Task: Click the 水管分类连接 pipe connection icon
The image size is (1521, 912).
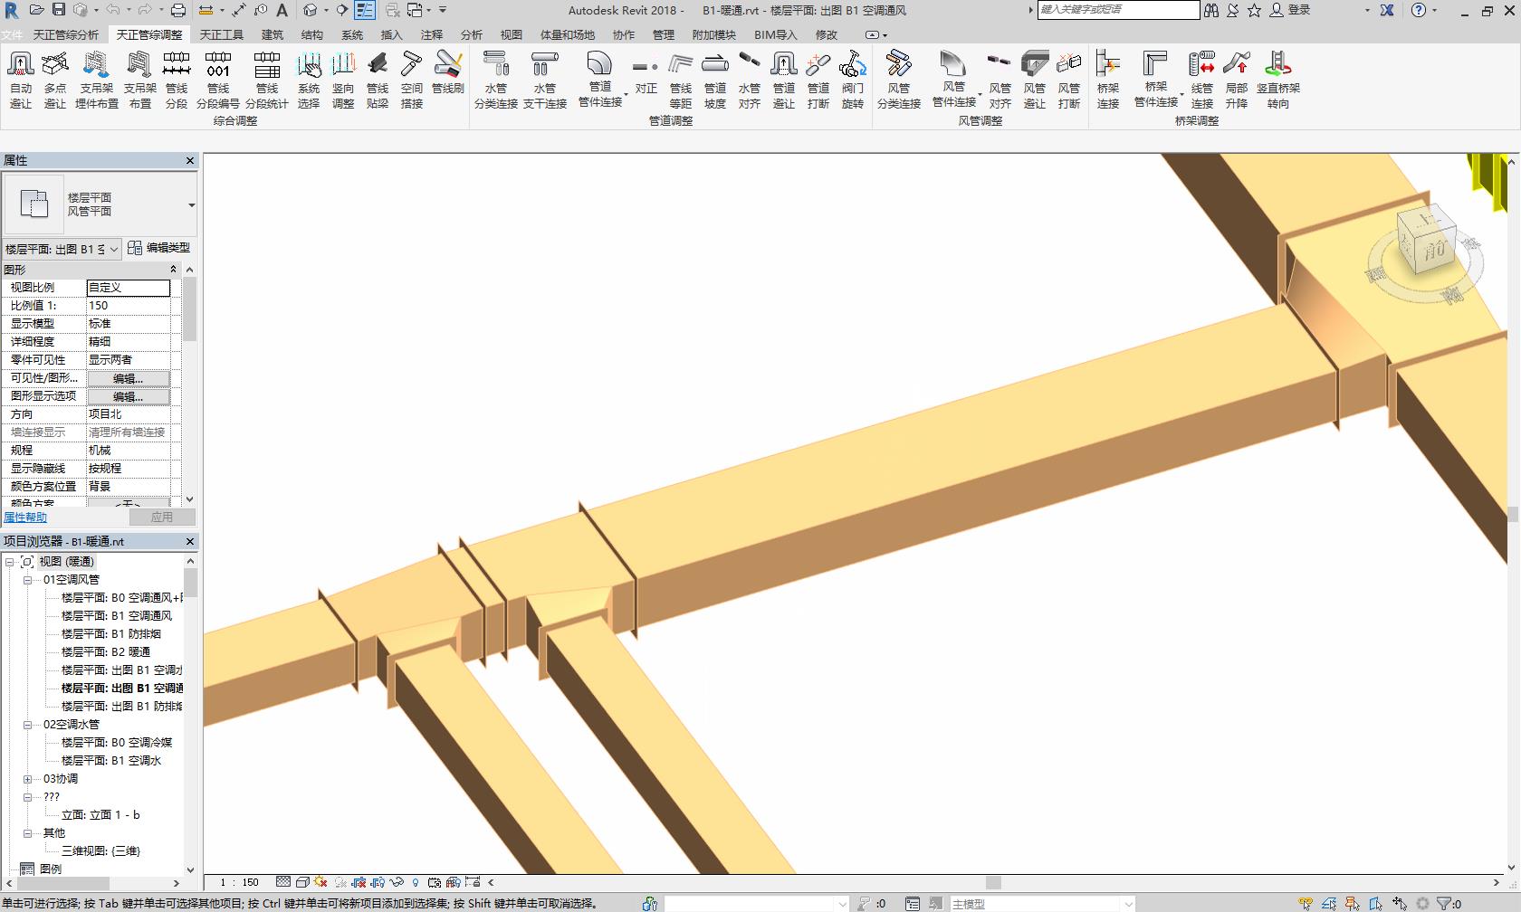Action: tap(495, 80)
